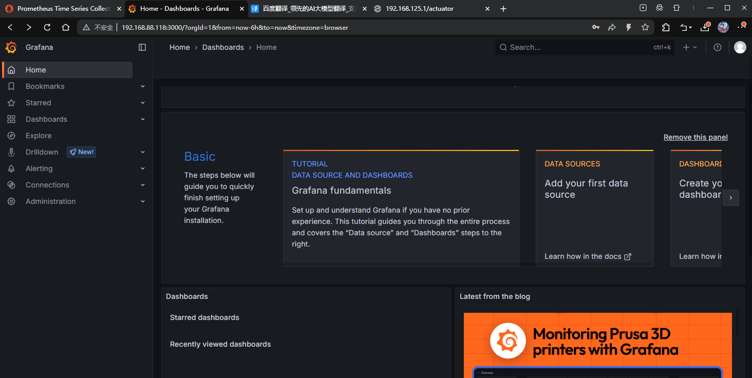Viewport: 752px width, 378px height.
Task: Open the browser extensions puzzle icon
Action: [x=666, y=27]
